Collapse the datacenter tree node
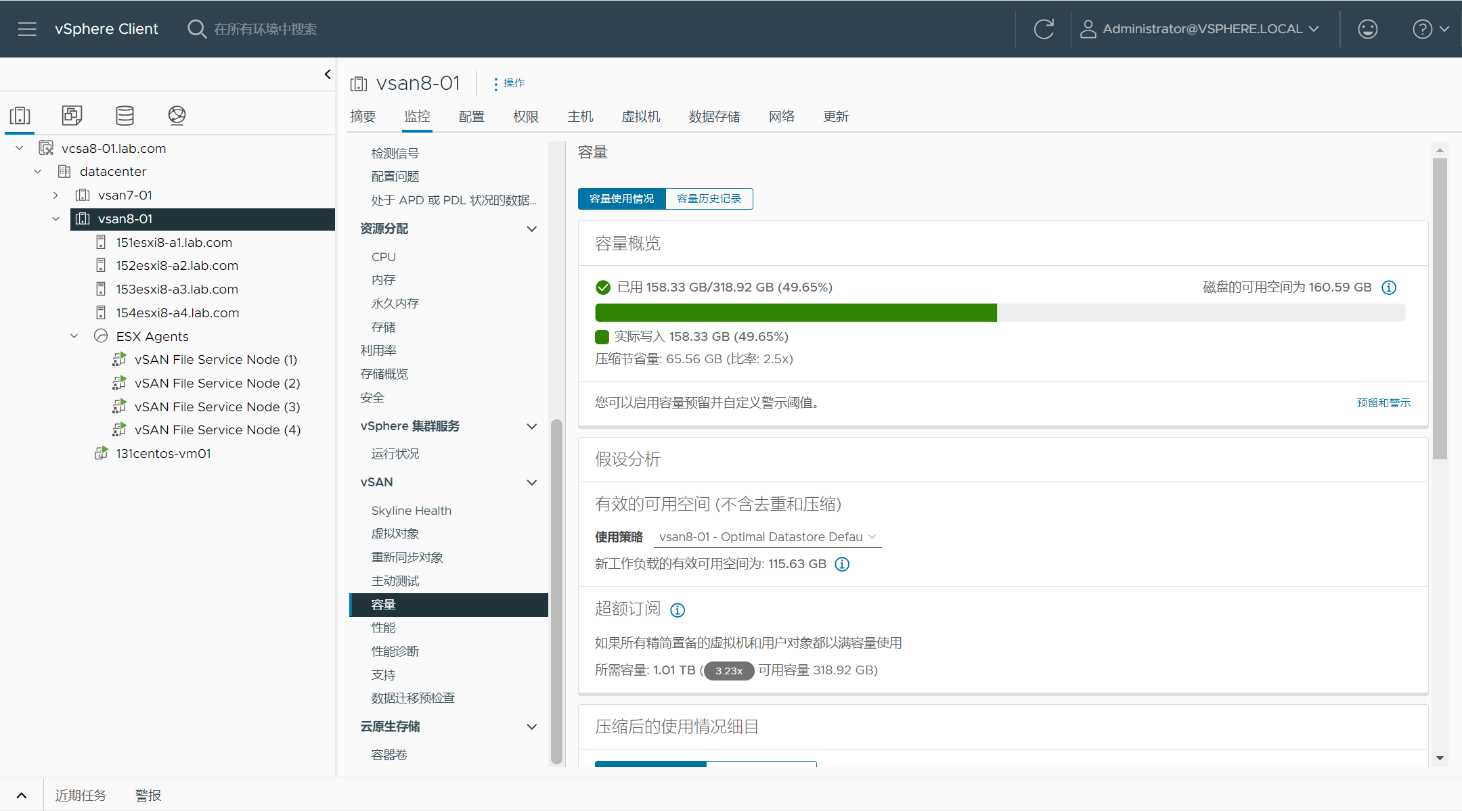 [x=38, y=172]
